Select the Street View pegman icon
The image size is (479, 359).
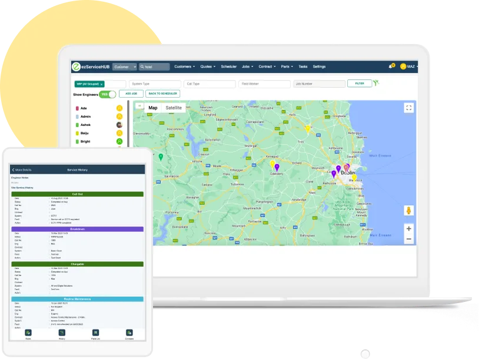409,211
